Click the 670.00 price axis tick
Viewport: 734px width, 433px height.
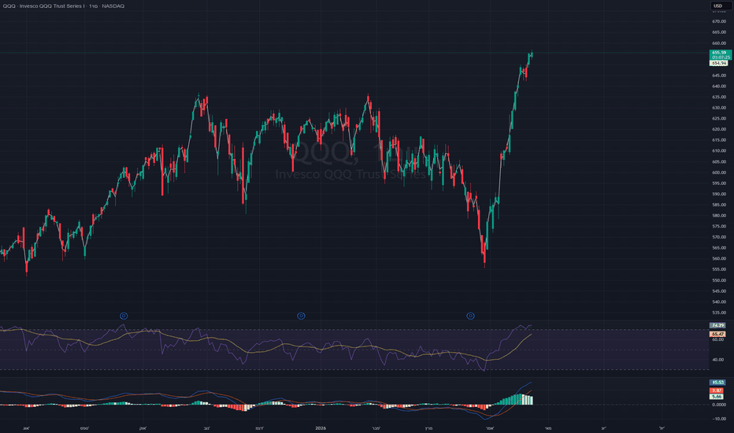pyautogui.click(x=719, y=21)
